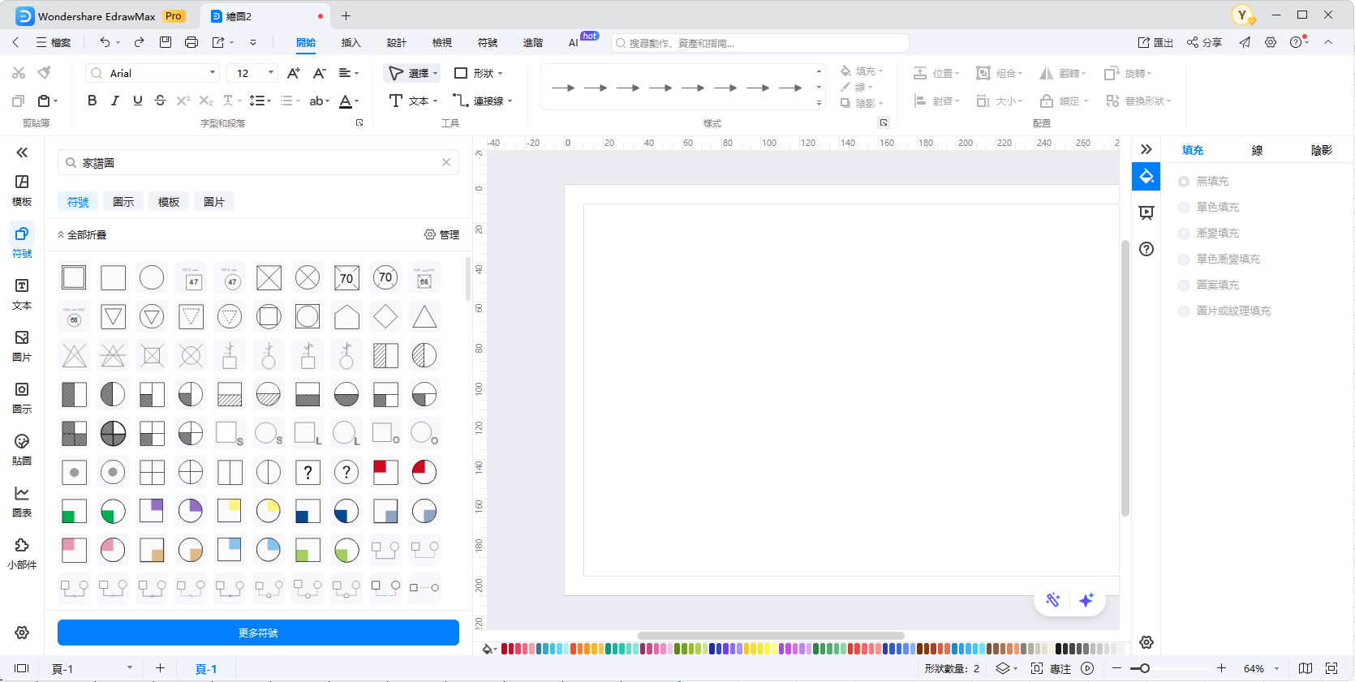Switch to the 插入 ribbon tab
The width and height of the screenshot is (1355, 682).
[351, 43]
